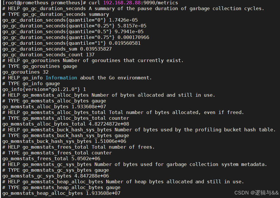This screenshot has width=280, height=198.
Task: Click the highlighted word 'Information'
Action: pyautogui.click(x=61, y=78)
